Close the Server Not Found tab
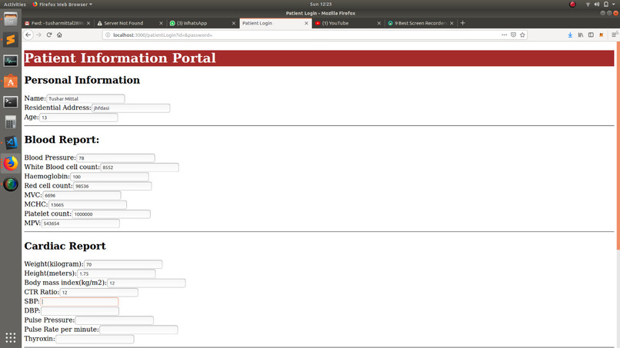The height and width of the screenshot is (348, 620). click(161, 23)
